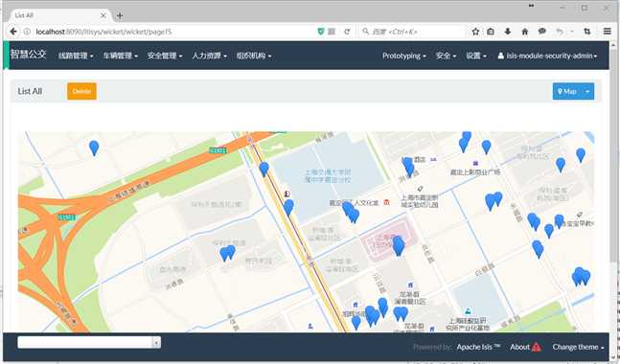Open the bookmarks library icon beside the star
This screenshot has width=620, height=364.
491,32
